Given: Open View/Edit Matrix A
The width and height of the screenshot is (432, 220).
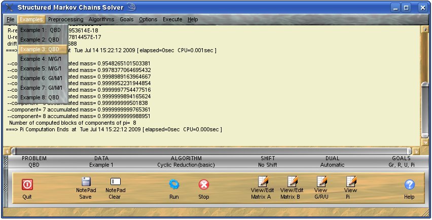Looking at the screenshot, I should [x=262, y=181].
